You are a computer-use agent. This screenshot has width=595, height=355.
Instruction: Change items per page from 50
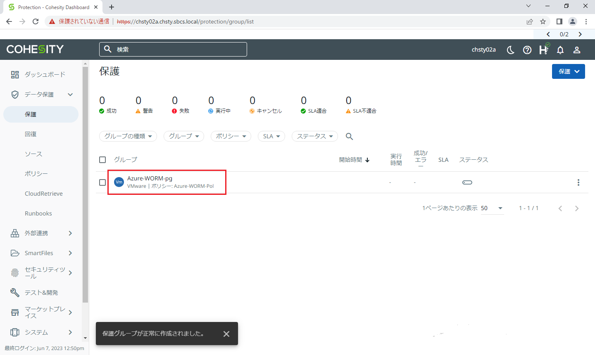click(x=492, y=208)
